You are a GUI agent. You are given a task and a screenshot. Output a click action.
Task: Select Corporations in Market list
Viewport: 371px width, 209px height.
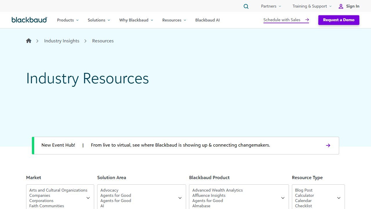(41, 201)
